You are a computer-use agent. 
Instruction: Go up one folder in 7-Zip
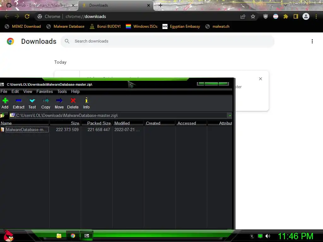click(x=3, y=115)
